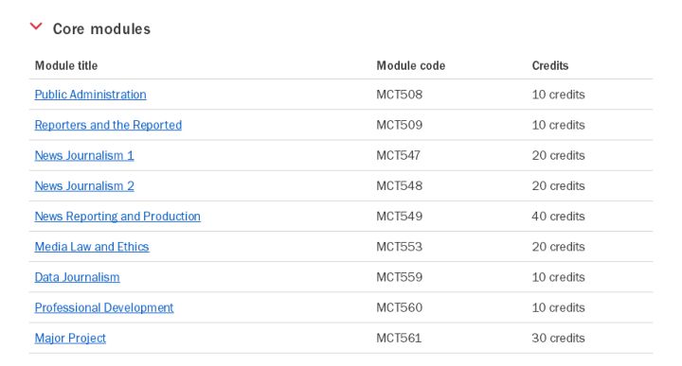
Task: Open Reporters and the Reported link
Action: pyautogui.click(x=108, y=125)
